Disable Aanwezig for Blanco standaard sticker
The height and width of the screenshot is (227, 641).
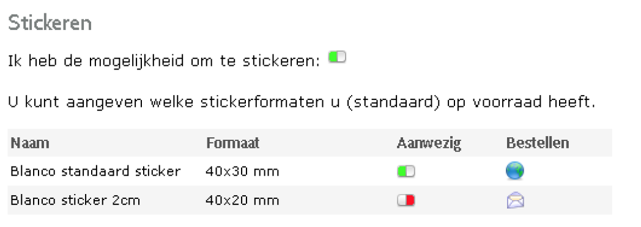[x=406, y=171]
